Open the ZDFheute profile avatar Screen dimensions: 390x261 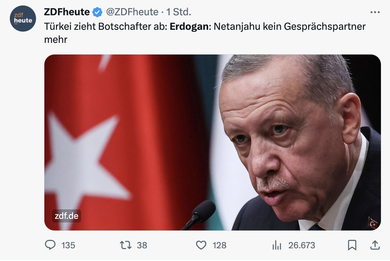[23, 19]
